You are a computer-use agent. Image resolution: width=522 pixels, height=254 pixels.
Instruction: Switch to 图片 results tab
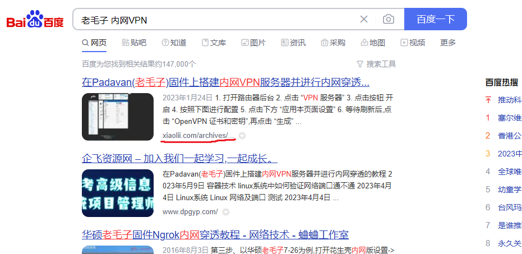(x=253, y=43)
